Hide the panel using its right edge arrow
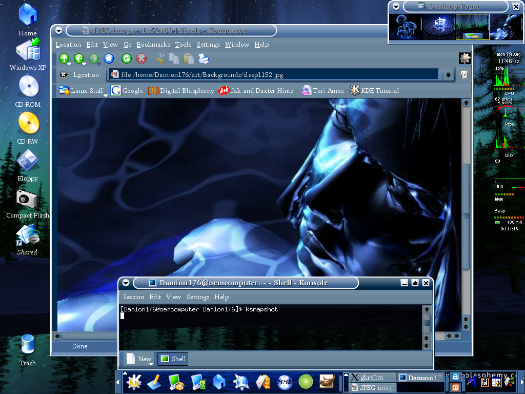Screen dimensions: 525x394 tap(521, 382)
